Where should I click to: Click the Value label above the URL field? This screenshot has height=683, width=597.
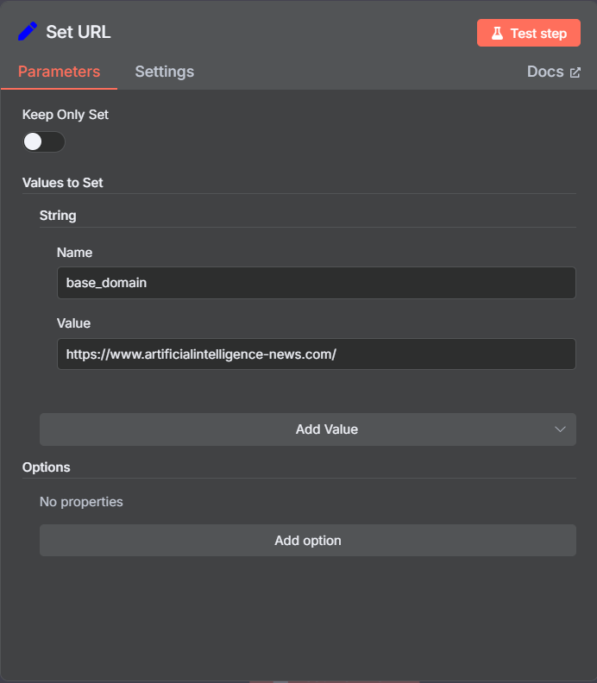73,323
